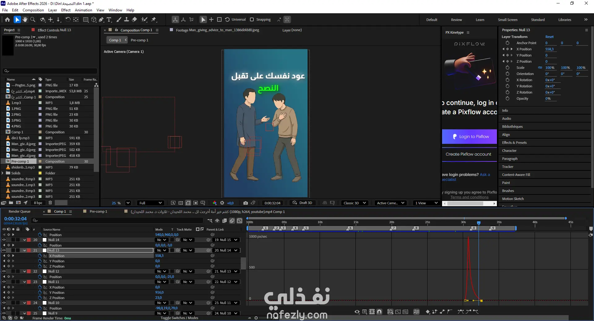Click Reset in Layer Transform properties
Viewport: 594px width, 321px height.
pyautogui.click(x=549, y=37)
